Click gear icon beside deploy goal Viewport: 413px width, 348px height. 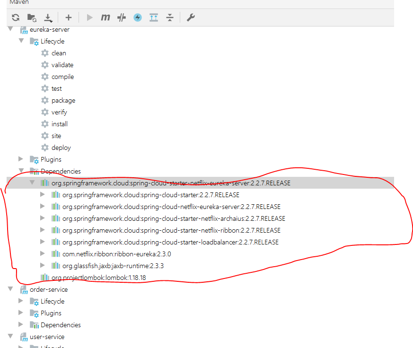[45, 148]
